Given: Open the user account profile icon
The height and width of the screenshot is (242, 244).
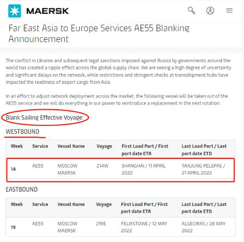Looking at the screenshot, I should (210, 11).
